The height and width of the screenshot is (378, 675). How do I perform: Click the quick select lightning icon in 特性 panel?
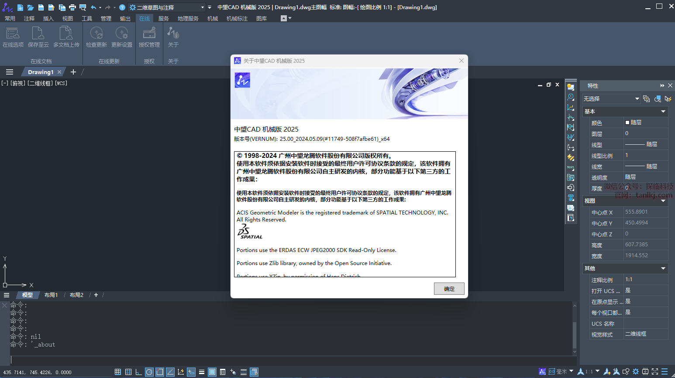coord(668,99)
